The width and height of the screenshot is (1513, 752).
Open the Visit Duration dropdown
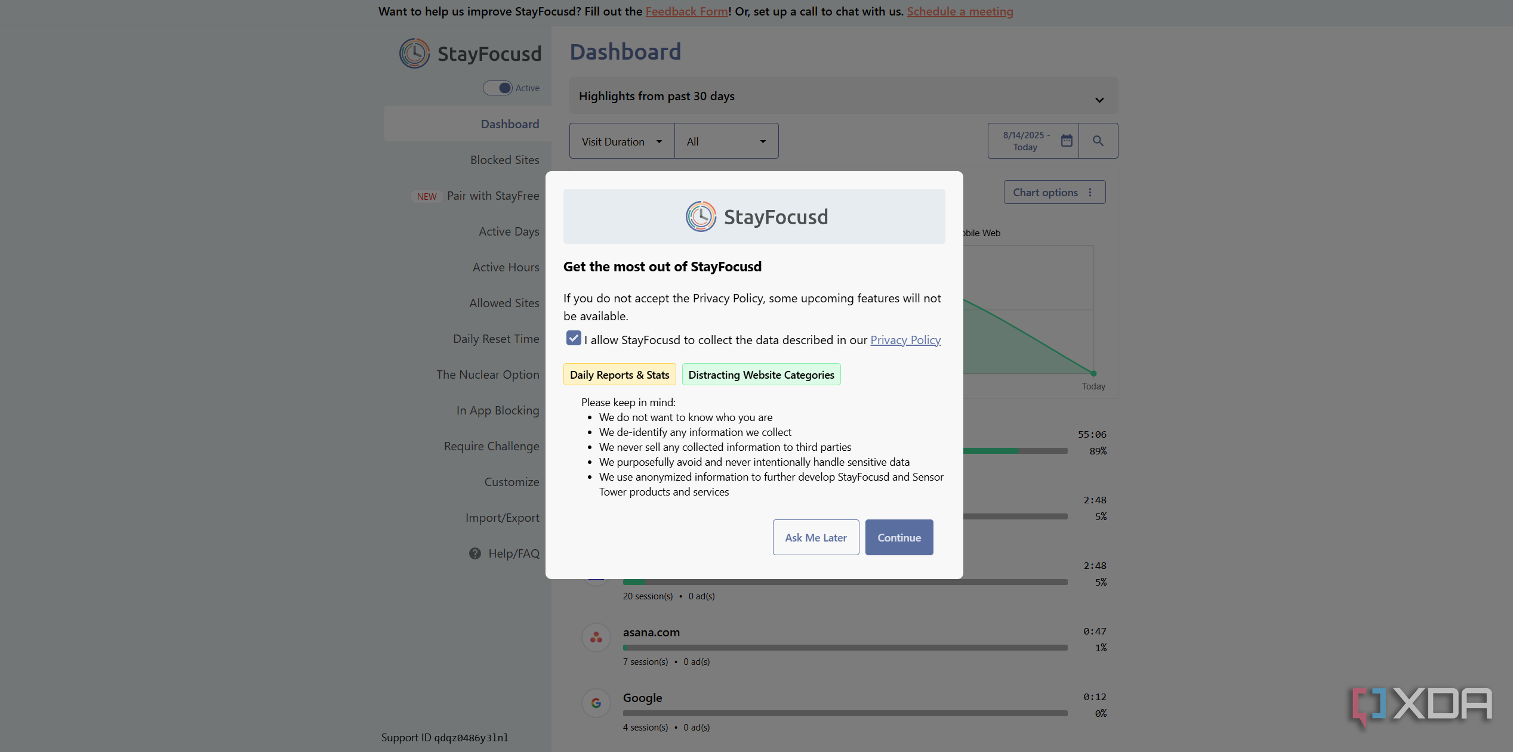pos(622,141)
